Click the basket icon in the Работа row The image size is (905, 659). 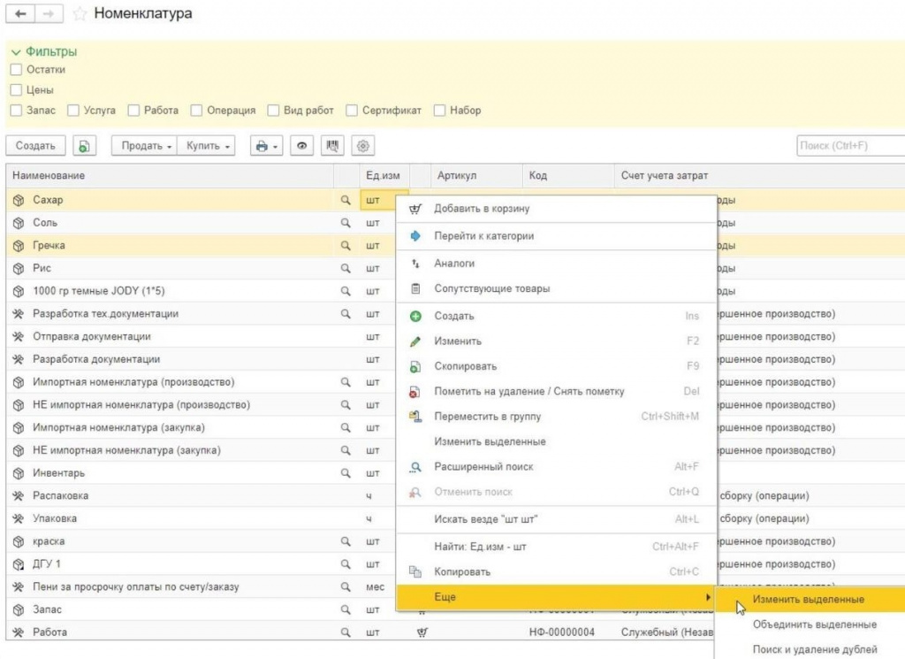pyautogui.click(x=422, y=632)
